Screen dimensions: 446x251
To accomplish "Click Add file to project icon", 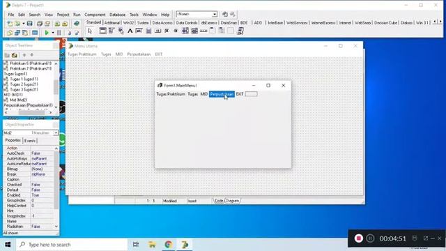I will click(57, 24).
